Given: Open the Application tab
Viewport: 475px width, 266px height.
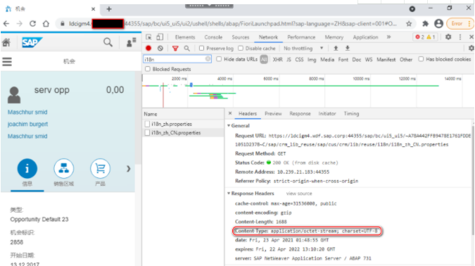Looking at the screenshot, I should (x=365, y=37).
